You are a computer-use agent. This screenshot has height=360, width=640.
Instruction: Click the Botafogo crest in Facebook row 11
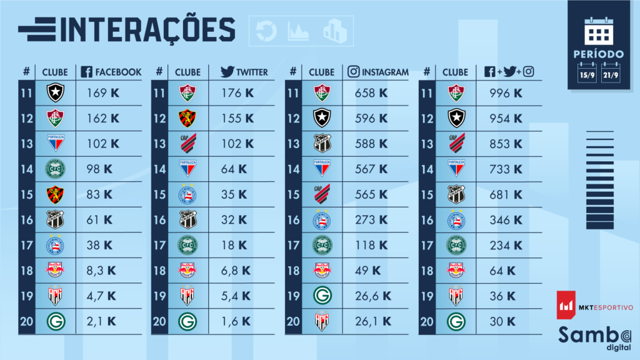pyautogui.click(x=55, y=94)
